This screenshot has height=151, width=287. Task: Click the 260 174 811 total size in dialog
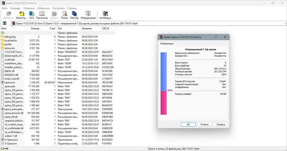[x=220, y=69]
